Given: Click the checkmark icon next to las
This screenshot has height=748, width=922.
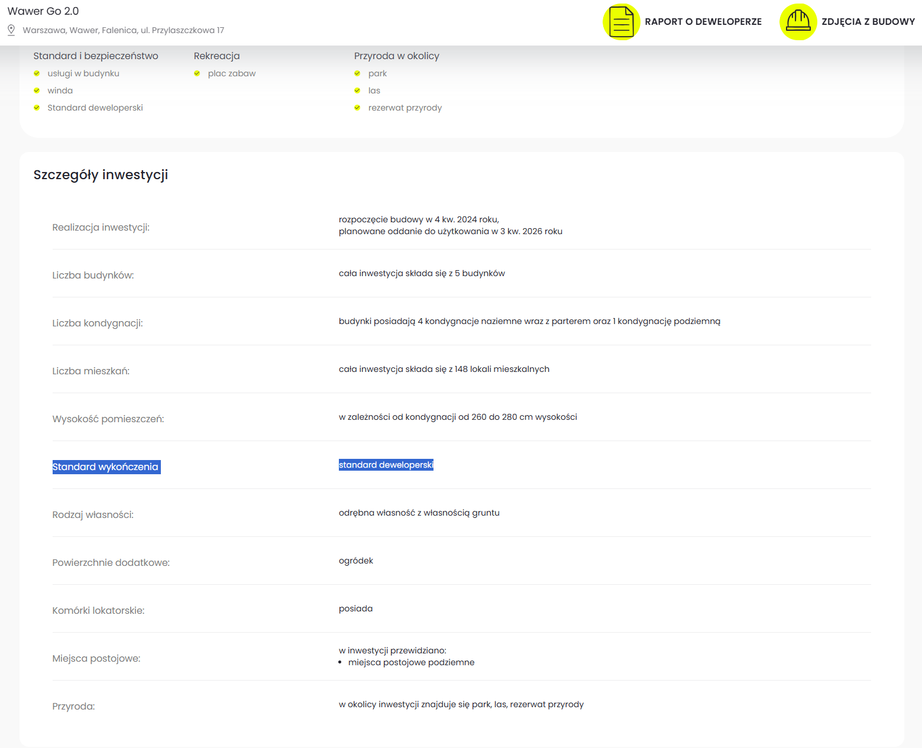Looking at the screenshot, I should [357, 90].
